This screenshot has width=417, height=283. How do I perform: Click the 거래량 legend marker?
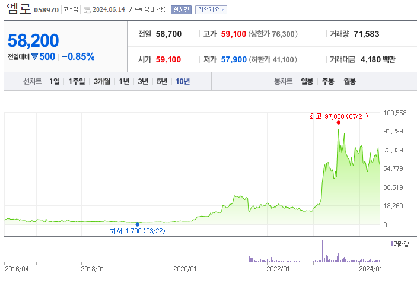(x=391, y=244)
